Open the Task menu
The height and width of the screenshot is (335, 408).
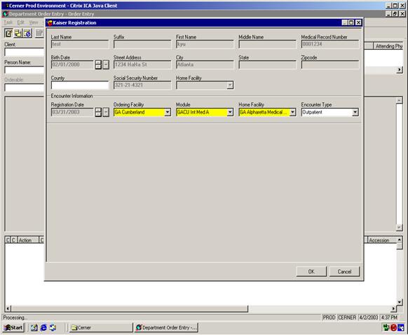[8, 22]
